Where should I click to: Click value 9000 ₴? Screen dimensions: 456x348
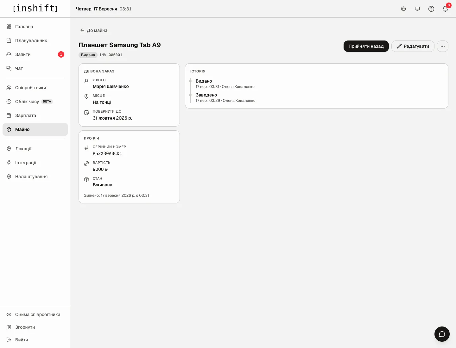click(100, 169)
